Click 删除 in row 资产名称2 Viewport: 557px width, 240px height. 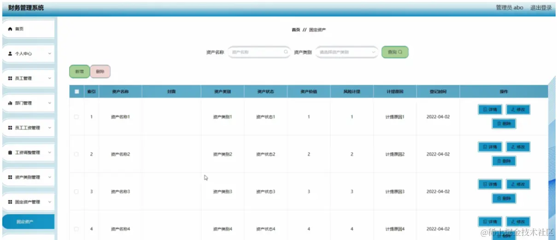click(x=504, y=161)
